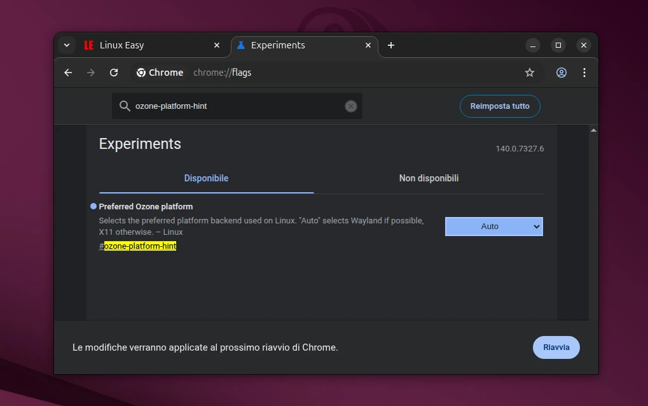
Task: Close the Experiments tab
Action: [368, 45]
